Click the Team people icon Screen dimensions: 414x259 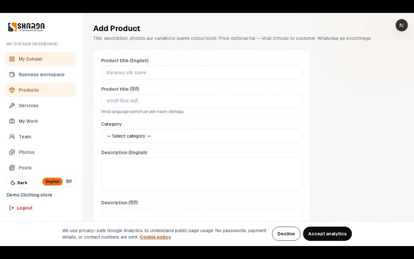[x=12, y=137]
